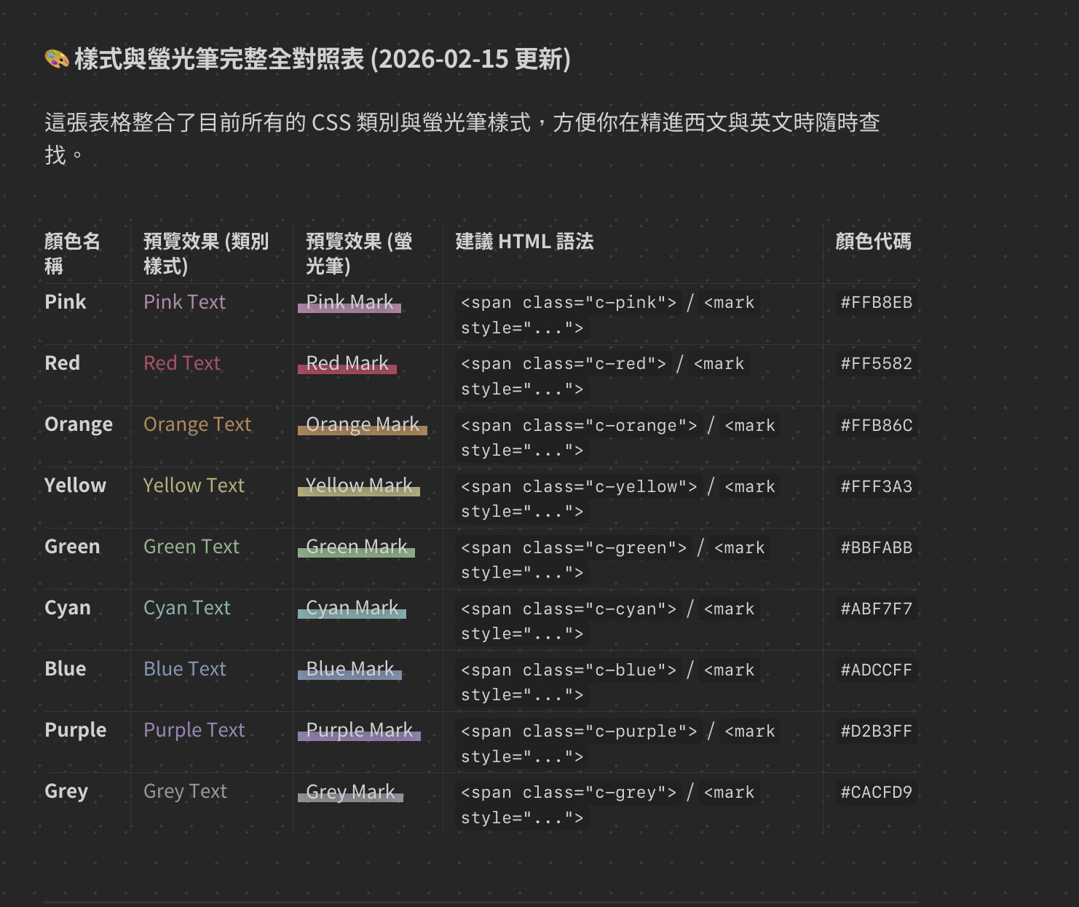The width and height of the screenshot is (1079, 907).
Task: Pick the Yellow Mark highlighter sample
Action: pyautogui.click(x=359, y=486)
